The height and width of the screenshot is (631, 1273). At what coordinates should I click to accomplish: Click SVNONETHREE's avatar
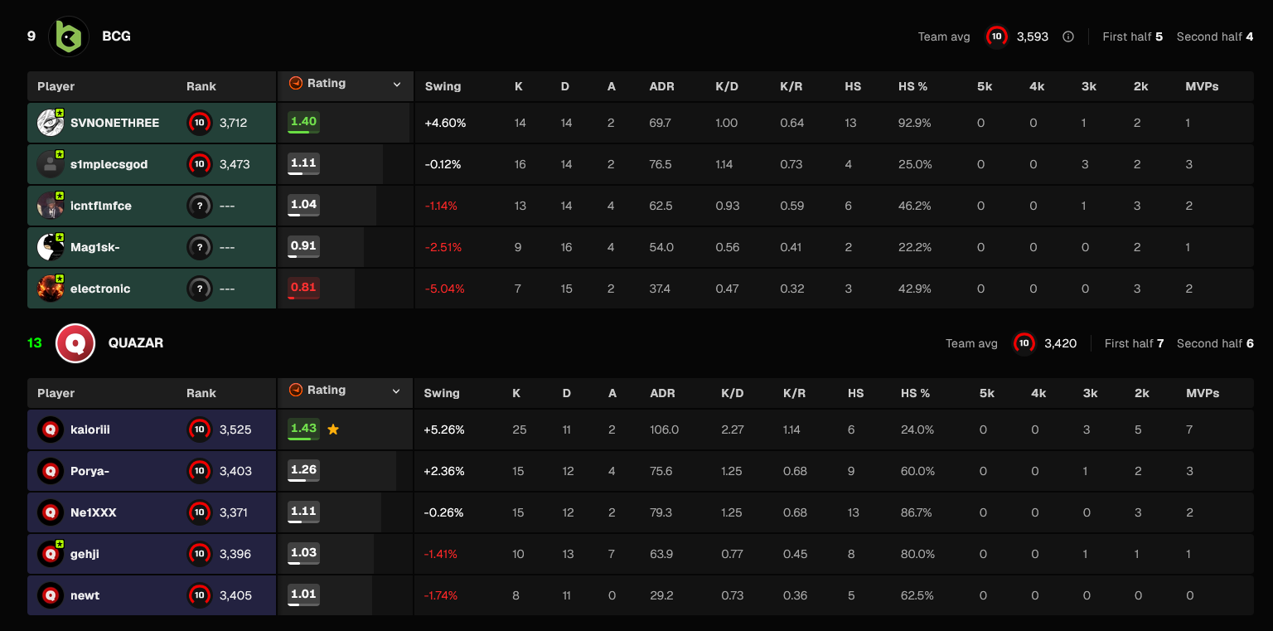pyautogui.click(x=51, y=123)
